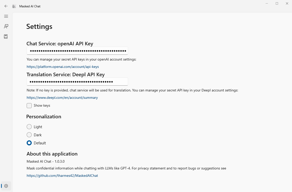Open the platform.openai.com API keys link
This screenshot has width=292, height=192.
tap(63, 67)
